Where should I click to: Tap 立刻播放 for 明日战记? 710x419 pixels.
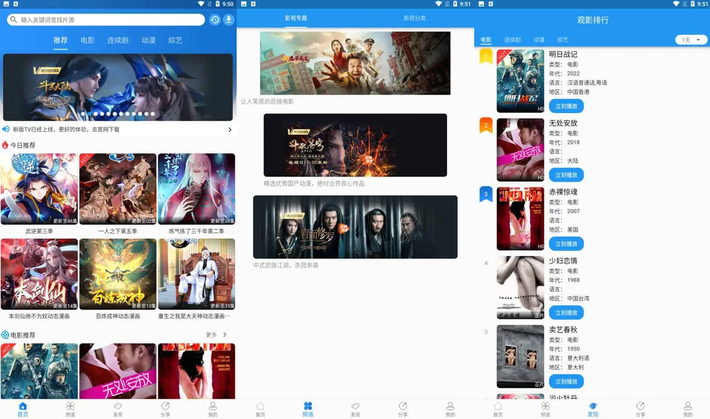(566, 106)
